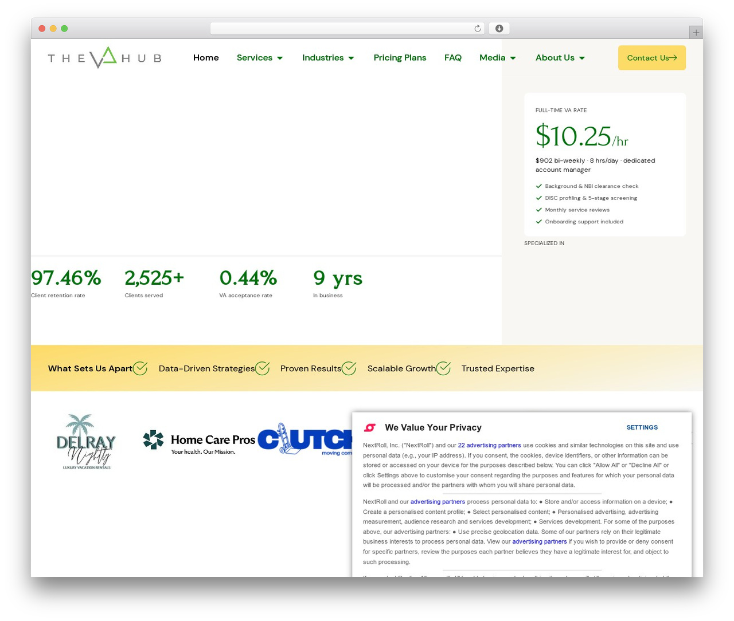Click checkmark icon after Proven Results
Viewport: 734px width, 621px height.
(x=349, y=368)
